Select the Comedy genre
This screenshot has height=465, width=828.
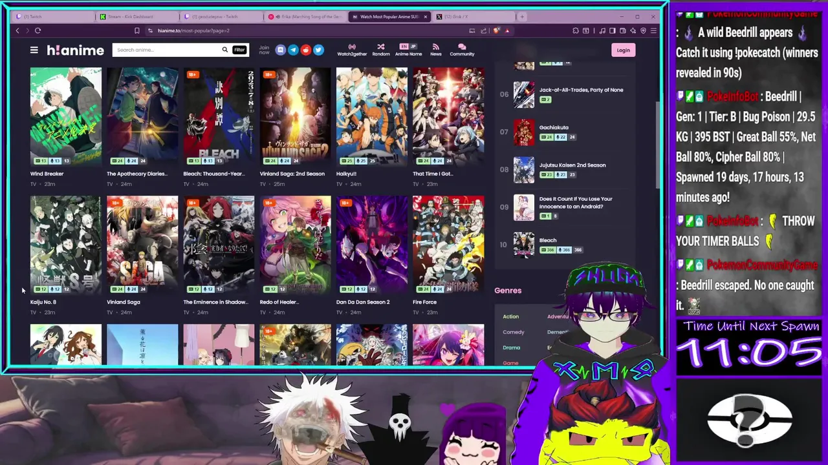tap(514, 332)
